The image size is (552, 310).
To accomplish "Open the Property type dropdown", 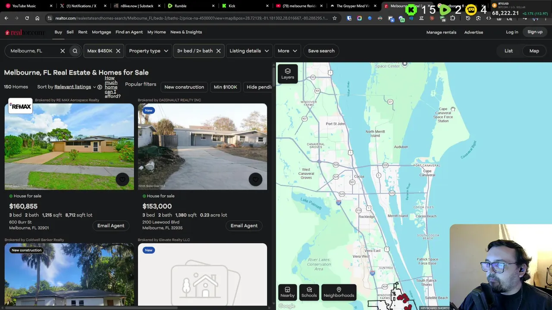I will coord(149,51).
